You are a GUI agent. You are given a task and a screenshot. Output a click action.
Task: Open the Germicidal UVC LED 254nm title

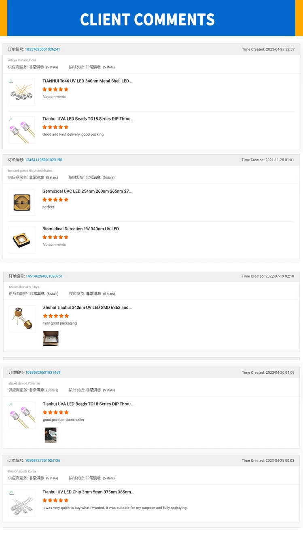coord(87,192)
